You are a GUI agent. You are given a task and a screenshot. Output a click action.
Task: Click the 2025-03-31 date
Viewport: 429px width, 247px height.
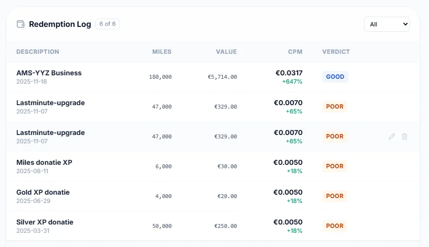33,231
